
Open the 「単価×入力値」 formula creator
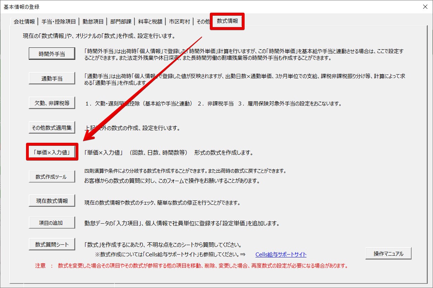tap(52, 152)
